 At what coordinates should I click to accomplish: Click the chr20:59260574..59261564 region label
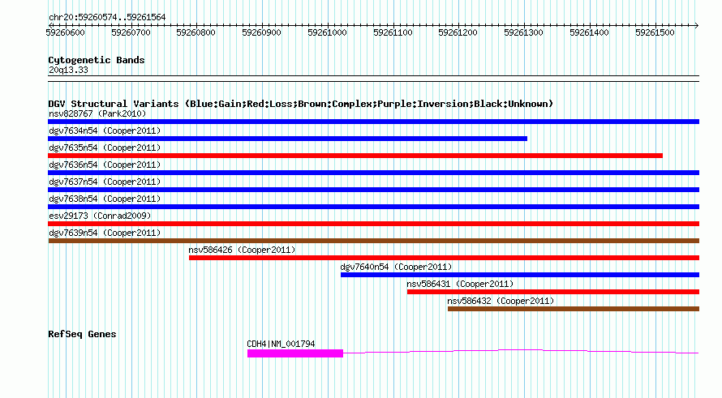[107, 17]
